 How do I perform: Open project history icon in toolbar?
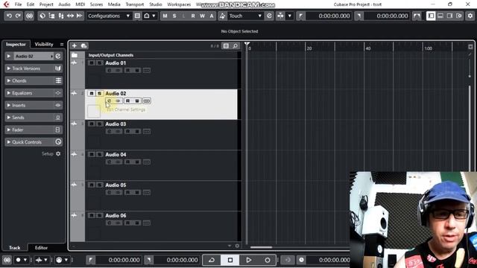[x=42, y=16]
